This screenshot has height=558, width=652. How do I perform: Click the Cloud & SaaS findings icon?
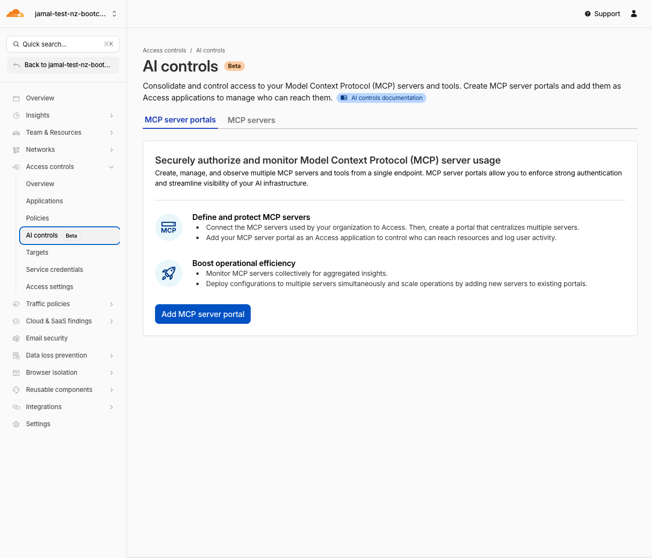click(16, 321)
